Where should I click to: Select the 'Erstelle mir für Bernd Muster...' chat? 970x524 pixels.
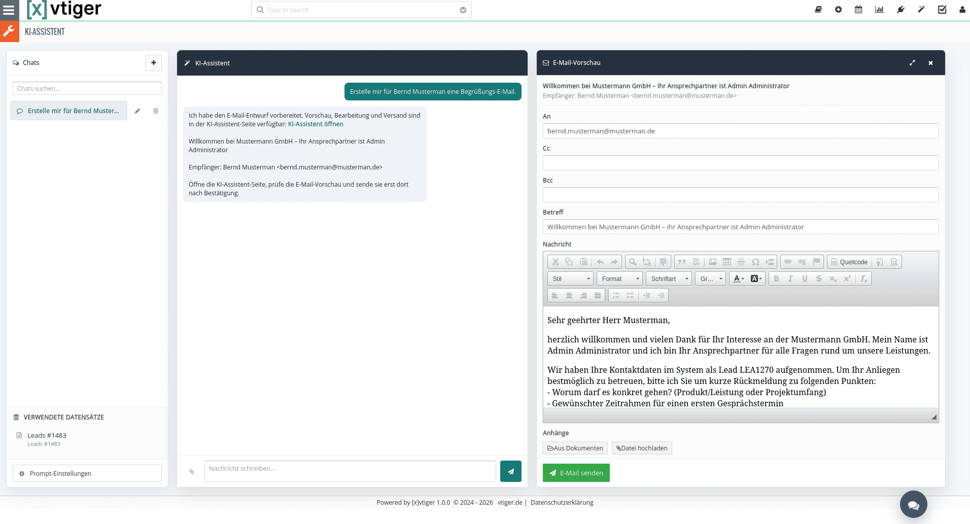pos(69,111)
